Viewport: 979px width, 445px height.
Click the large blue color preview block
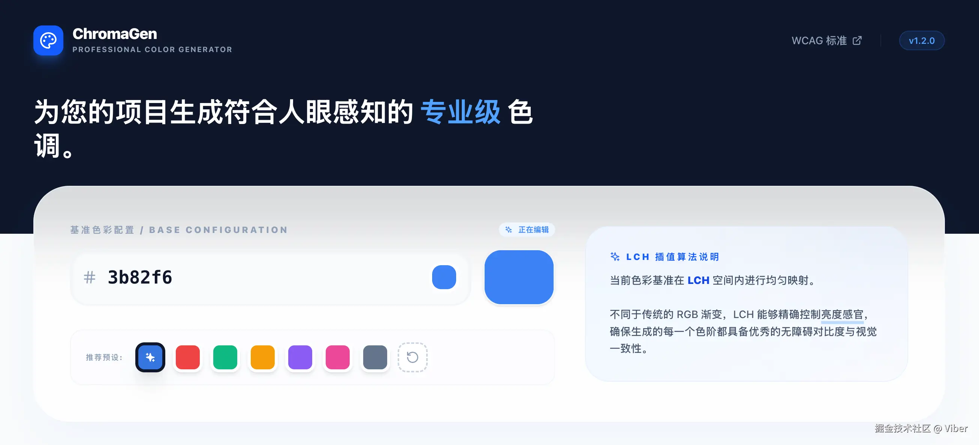pyautogui.click(x=519, y=277)
